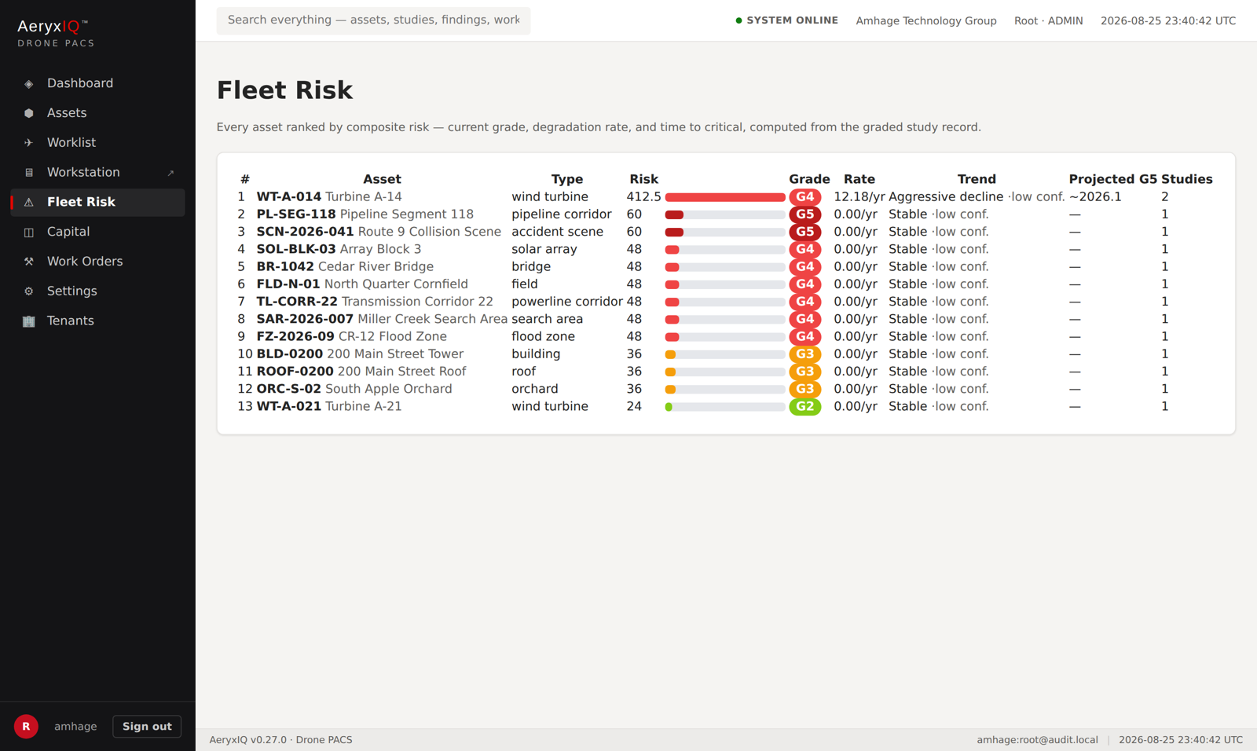The image size is (1257, 751).
Task: Click the 412.5 risk score
Action: [644, 197]
